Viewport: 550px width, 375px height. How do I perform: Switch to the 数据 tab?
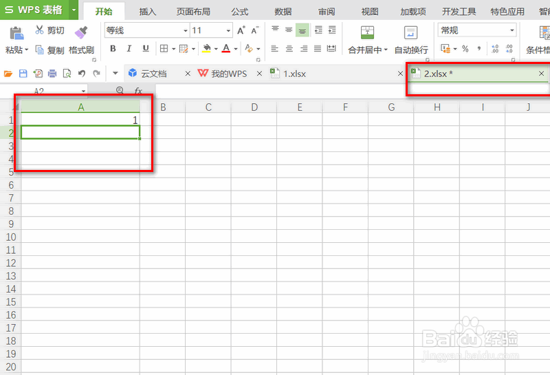pos(283,12)
